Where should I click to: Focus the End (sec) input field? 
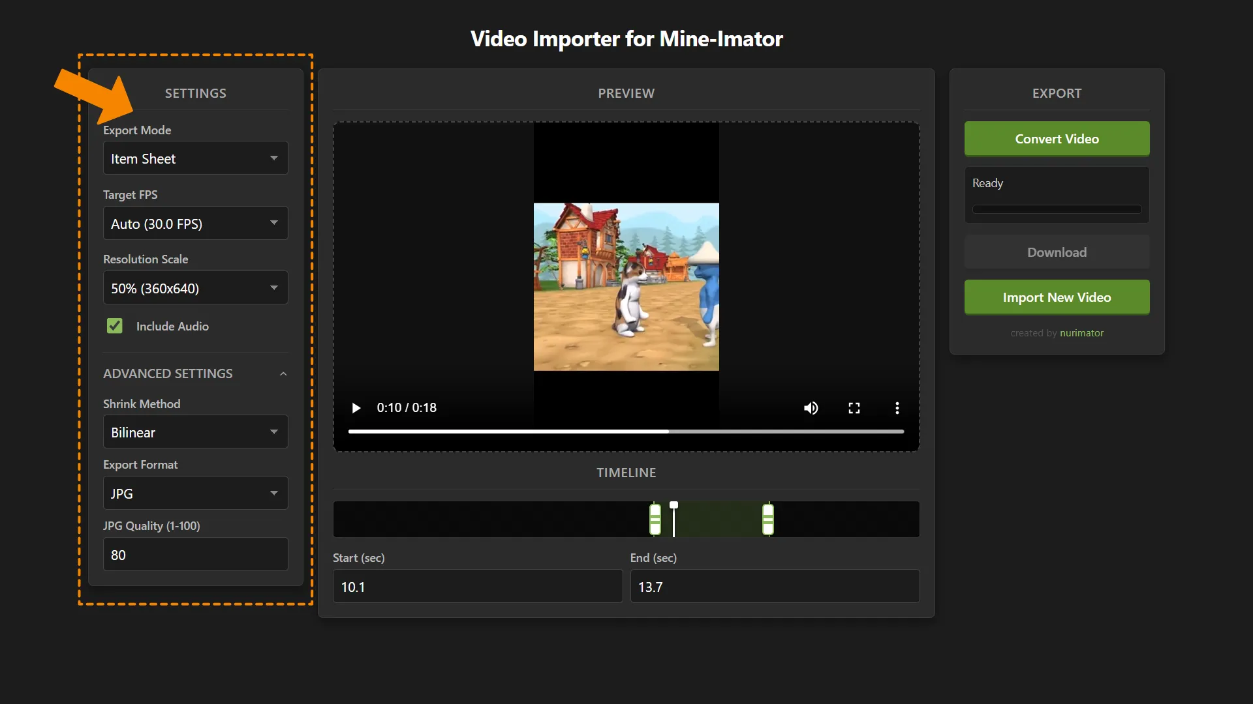pyautogui.click(x=775, y=587)
